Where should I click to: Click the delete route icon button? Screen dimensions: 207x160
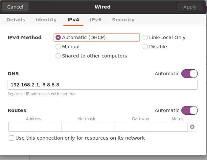[x=192, y=127]
